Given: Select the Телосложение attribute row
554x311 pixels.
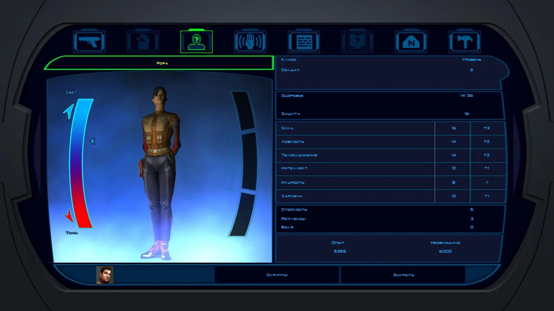Looking at the screenshot, I should [x=390, y=155].
